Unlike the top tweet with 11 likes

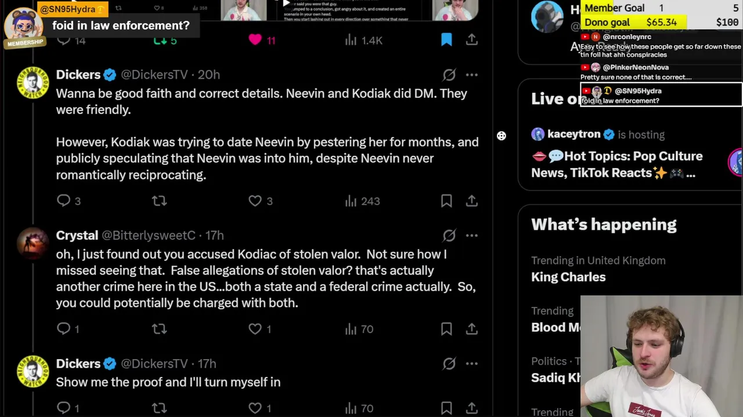coord(255,39)
